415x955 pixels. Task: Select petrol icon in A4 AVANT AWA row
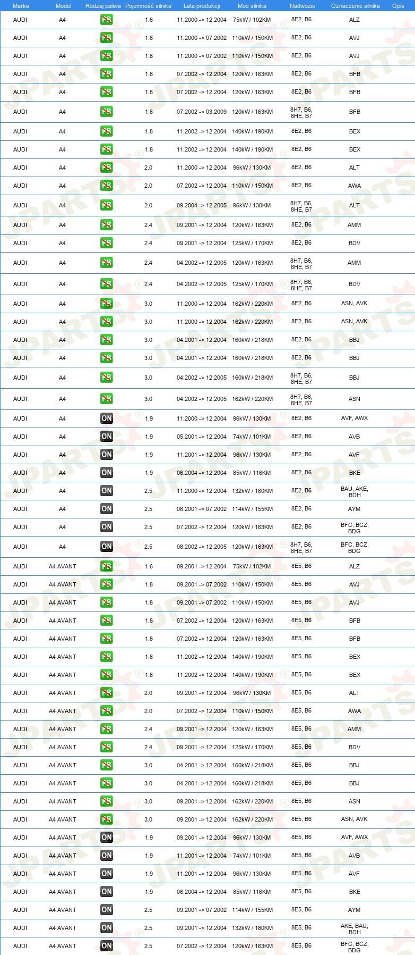[107, 711]
